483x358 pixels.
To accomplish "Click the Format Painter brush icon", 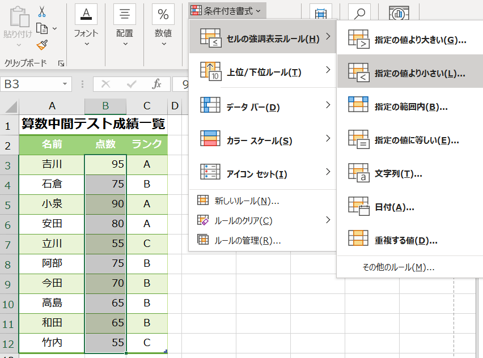I will 42,45.
